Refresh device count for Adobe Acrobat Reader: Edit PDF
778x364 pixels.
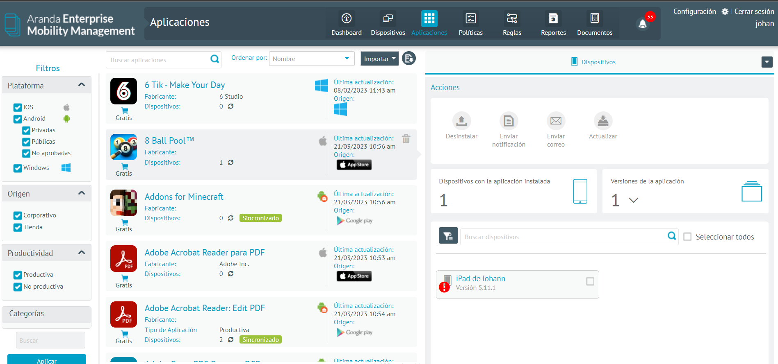pos(231,340)
